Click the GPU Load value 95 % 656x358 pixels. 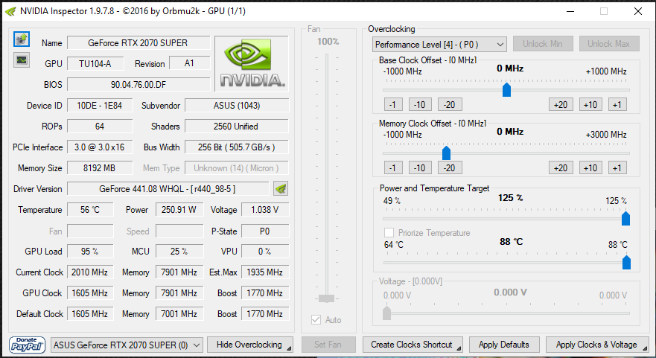point(90,252)
